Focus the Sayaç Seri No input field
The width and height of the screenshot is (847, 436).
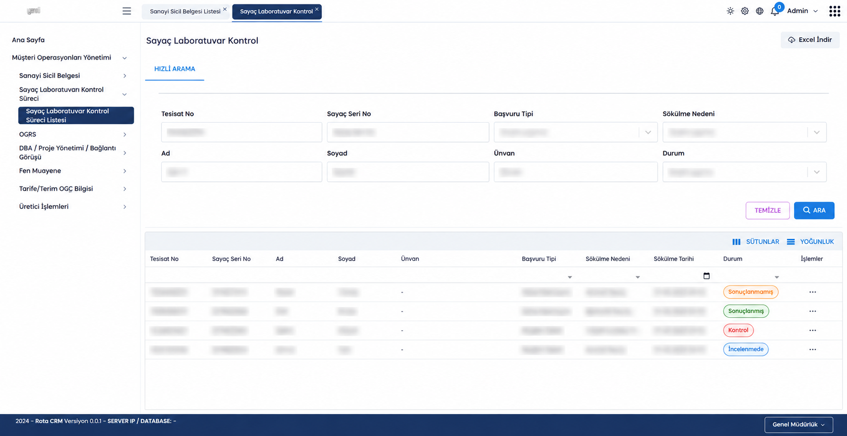[408, 132]
